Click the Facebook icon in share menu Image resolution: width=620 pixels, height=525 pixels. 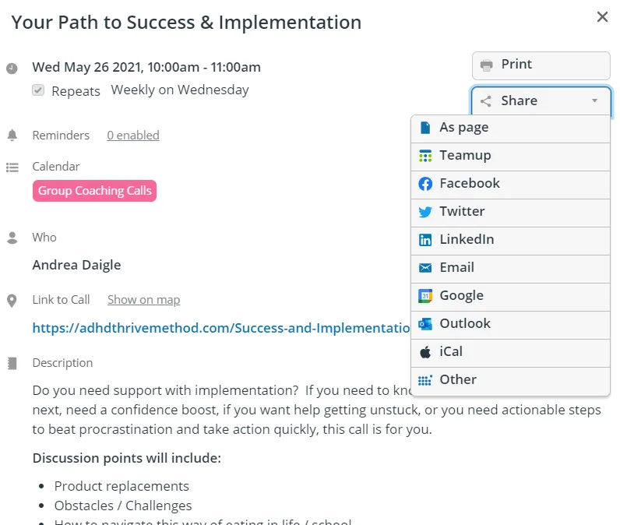point(425,184)
